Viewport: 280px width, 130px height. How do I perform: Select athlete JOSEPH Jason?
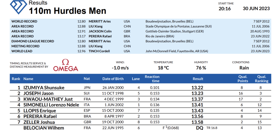tap(39, 93)
